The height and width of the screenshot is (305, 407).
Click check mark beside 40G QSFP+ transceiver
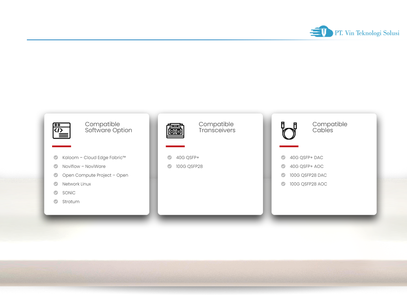pyautogui.click(x=170, y=158)
